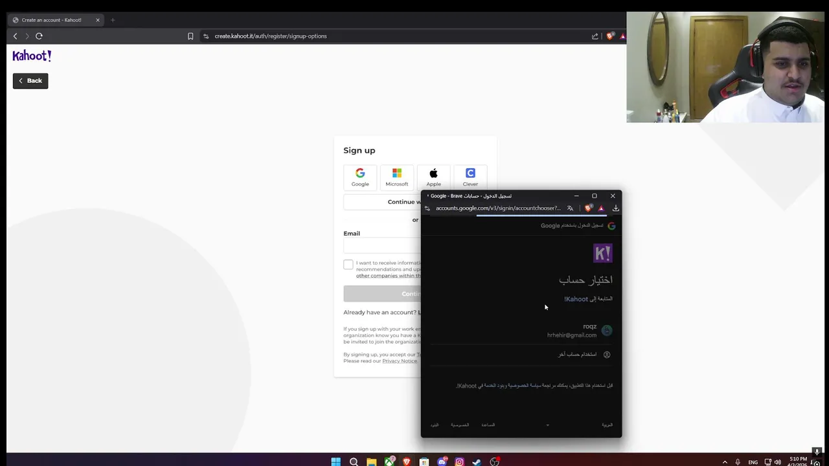Select the Create an account - Kahoot! tab

[56, 20]
